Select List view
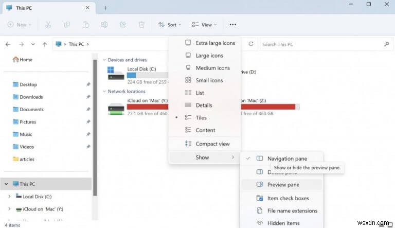The image size is (395, 228). 205,93
